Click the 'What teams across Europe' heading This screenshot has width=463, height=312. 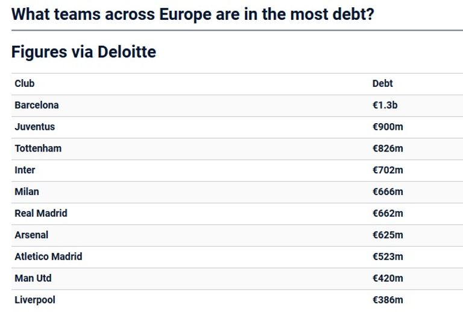193,14
